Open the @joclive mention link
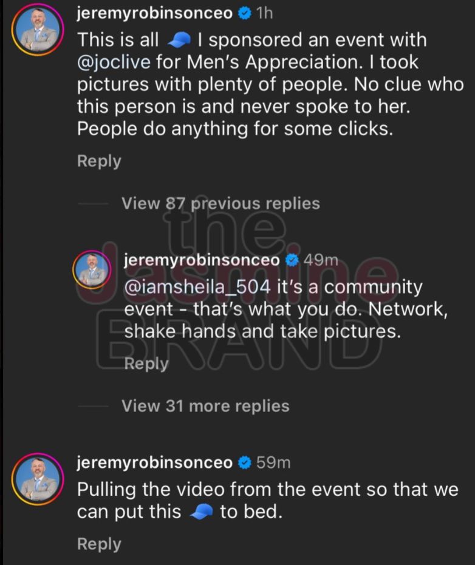The height and width of the screenshot is (565, 475). 116,62
